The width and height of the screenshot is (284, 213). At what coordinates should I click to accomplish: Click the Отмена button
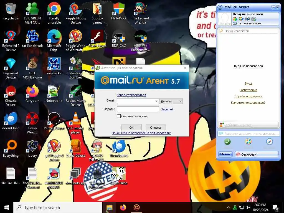pyautogui.click(x=155, y=128)
